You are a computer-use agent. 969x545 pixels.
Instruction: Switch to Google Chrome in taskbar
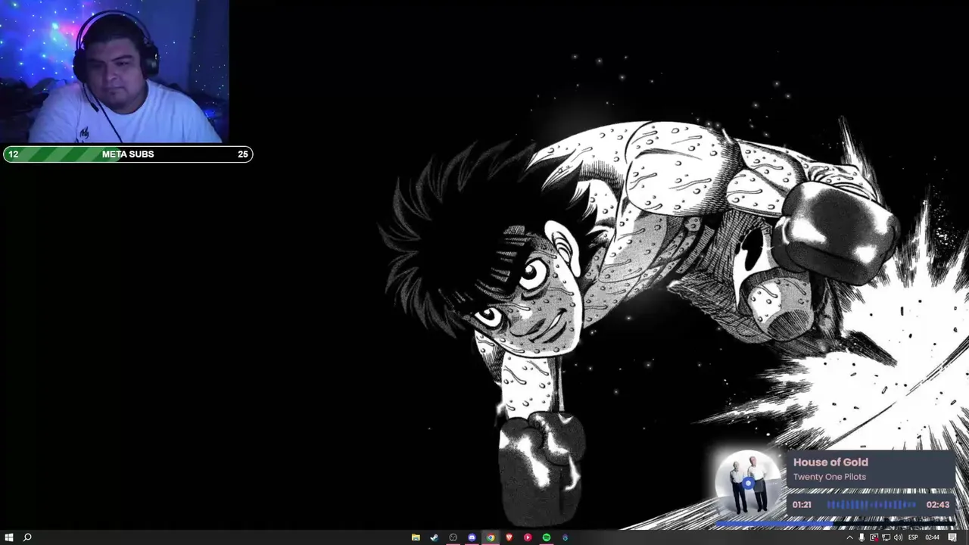491,537
